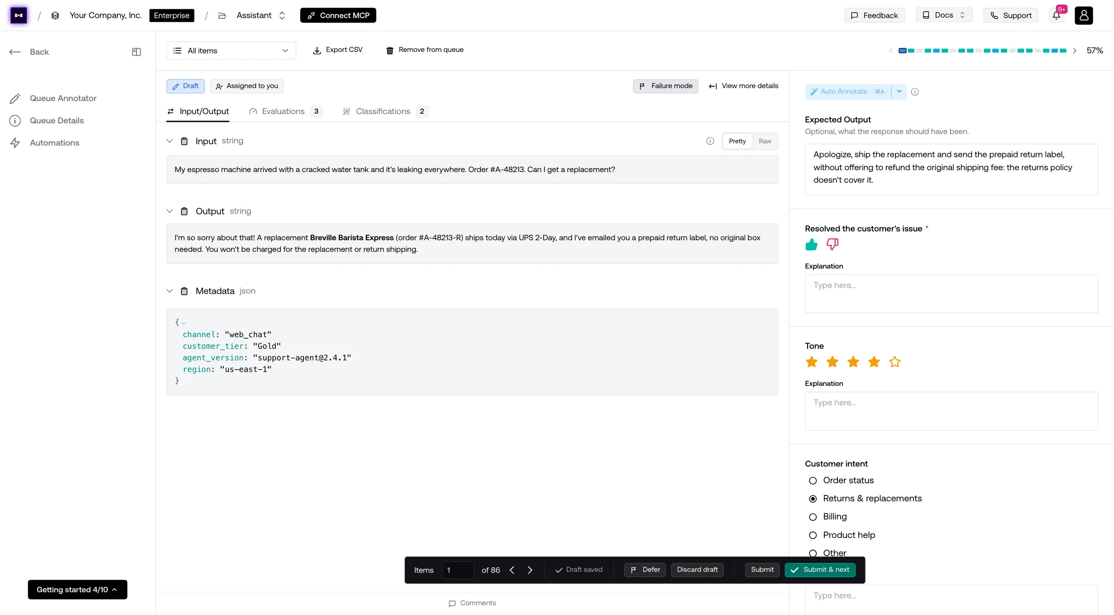
Task: Set Tone rating to five stars
Action: click(x=894, y=362)
